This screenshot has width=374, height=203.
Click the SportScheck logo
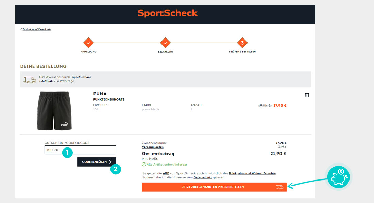coord(167,13)
